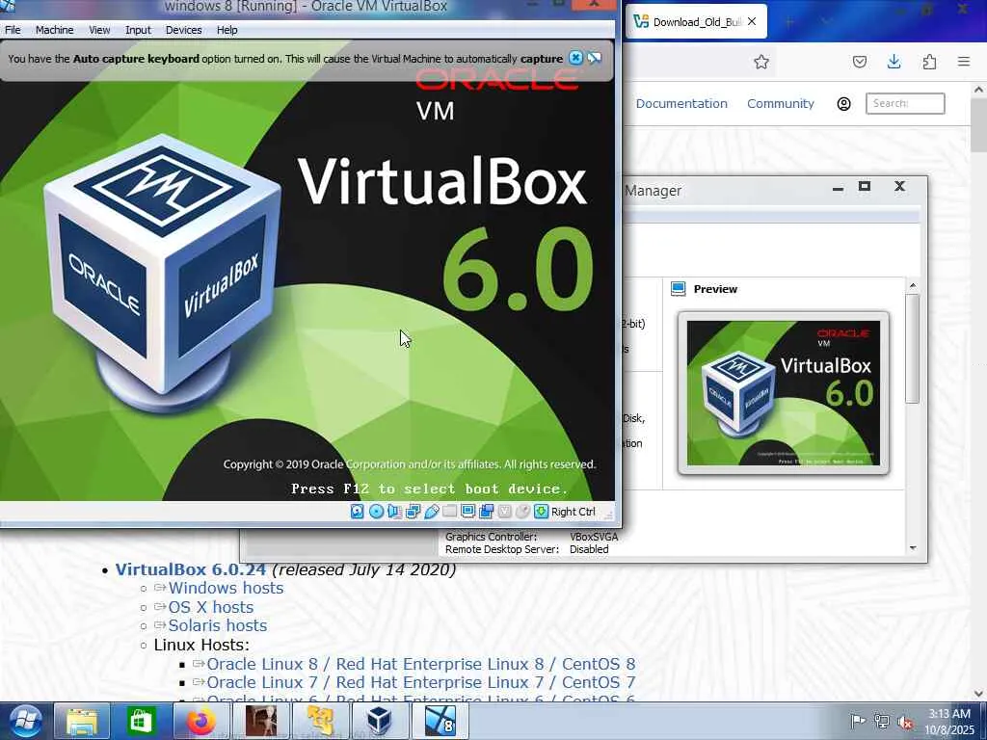Click the shared folders icon in VM status bar

click(x=449, y=512)
